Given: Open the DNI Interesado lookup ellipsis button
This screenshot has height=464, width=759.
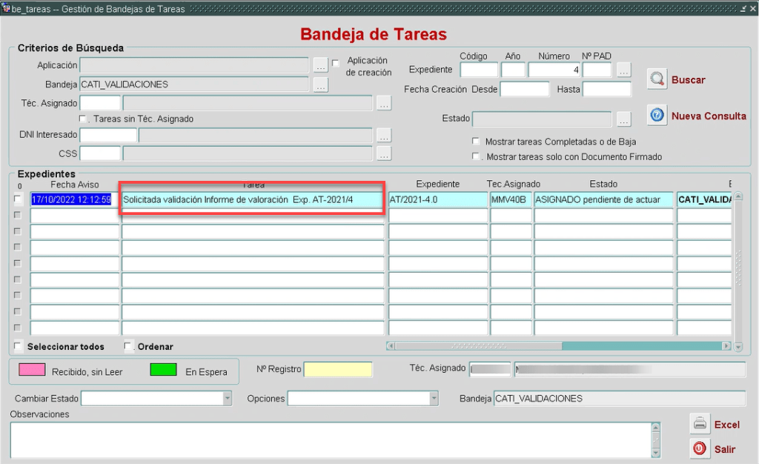Looking at the screenshot, I should coord(383,136).
